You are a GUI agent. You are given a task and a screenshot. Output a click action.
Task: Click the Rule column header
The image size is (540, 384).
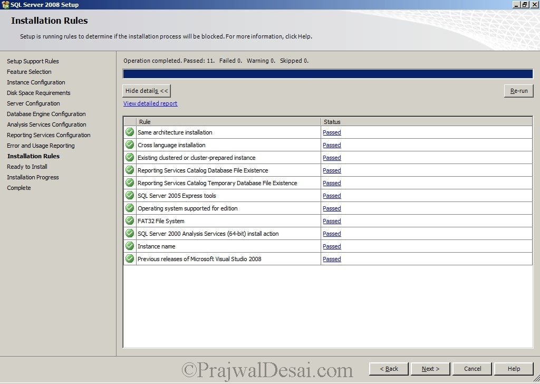click(228, 121)
